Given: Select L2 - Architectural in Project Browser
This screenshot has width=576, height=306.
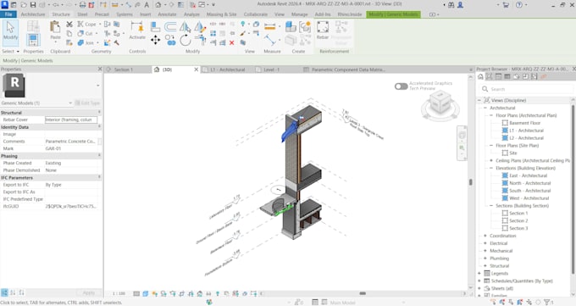Looking at the screenshot, I should [526, 138].
